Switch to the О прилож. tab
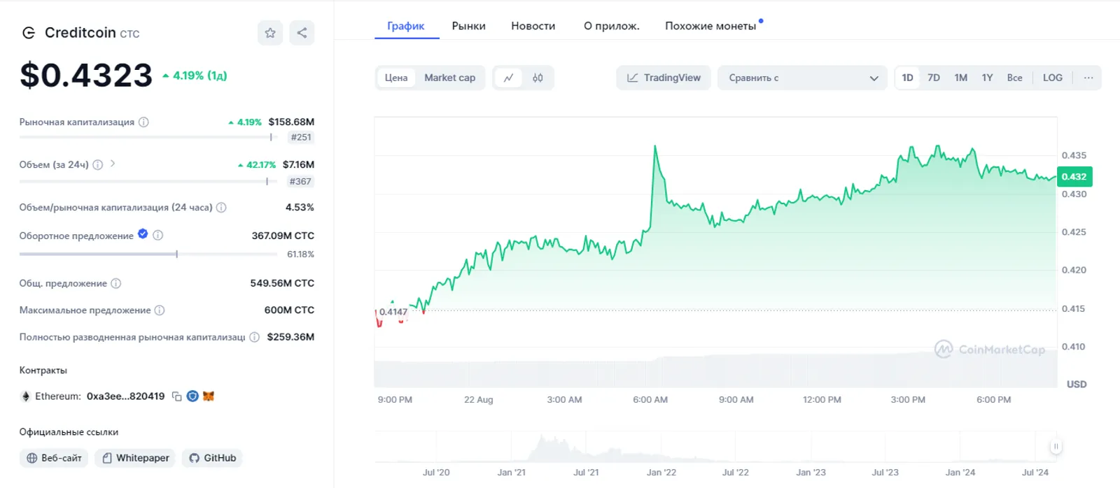This screenshot has height=488, width=1120. tap(611, 26)
